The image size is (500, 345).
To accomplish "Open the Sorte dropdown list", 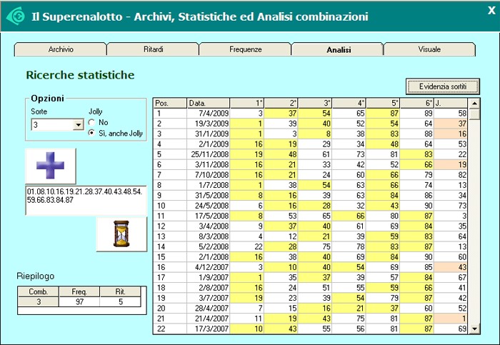I will [78, 125].
